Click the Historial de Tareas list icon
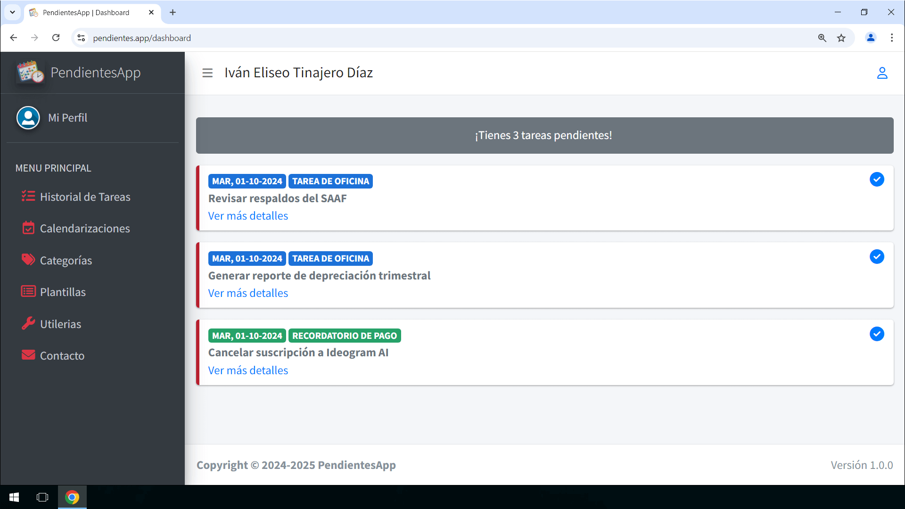This screenshot has width=905, height=509. [x=28, y=196]
